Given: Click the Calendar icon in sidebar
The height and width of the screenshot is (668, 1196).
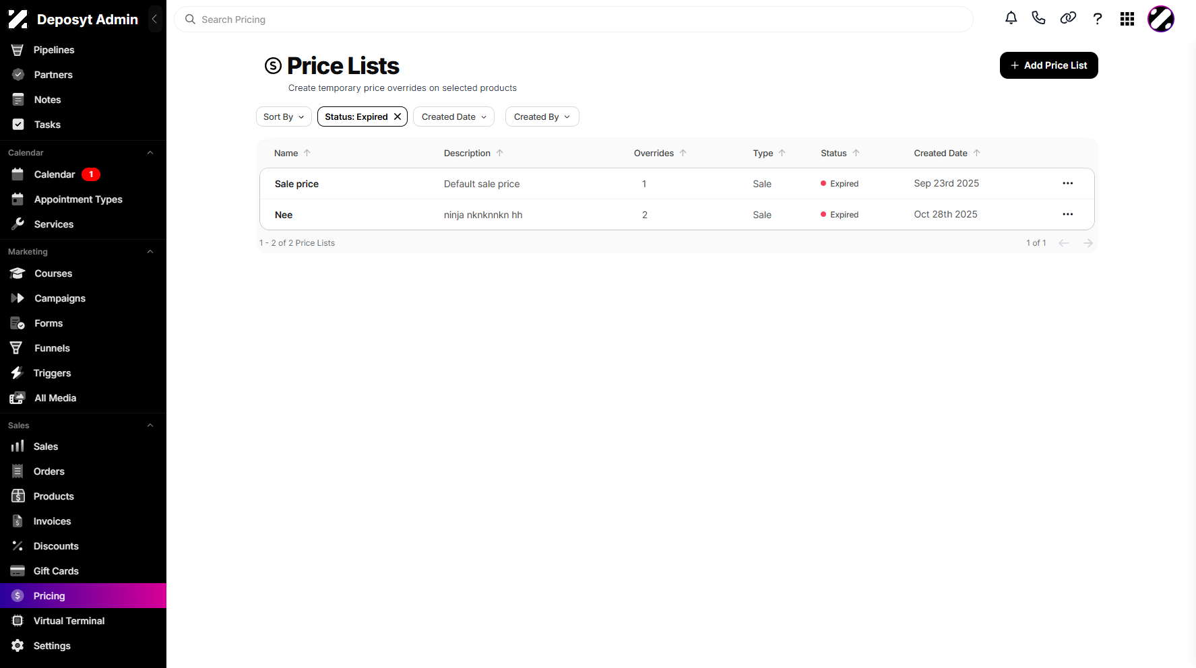Looking at the screenshot, I should pos(18,174).
